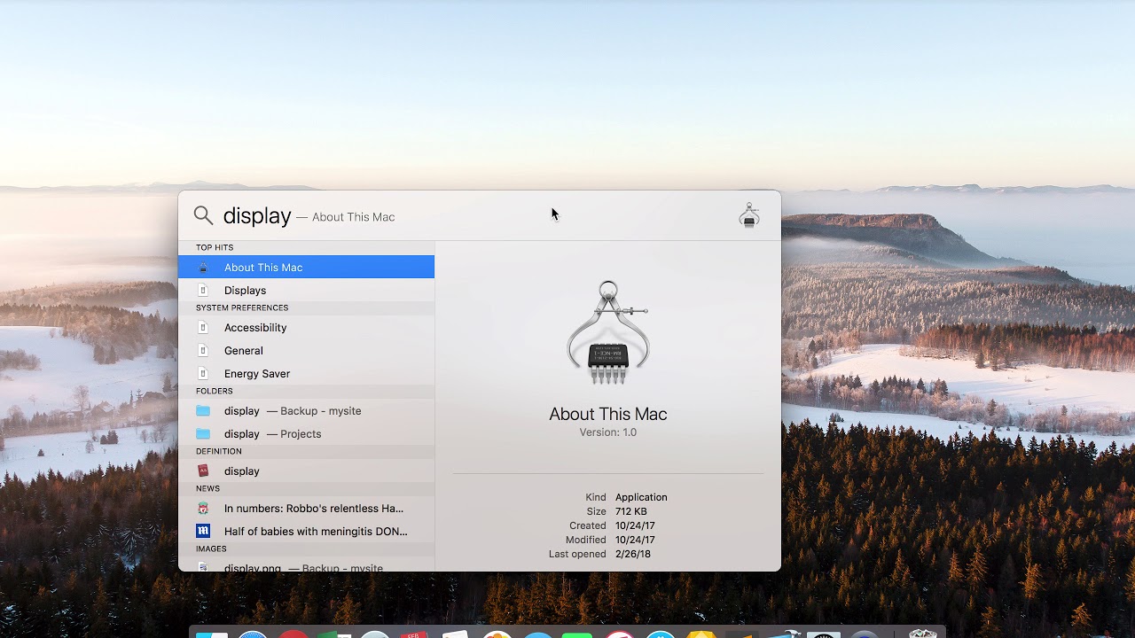1135x638 pixels.
Task: Click the Spotlight magnifying glass icon
Action: click(203, 215)
